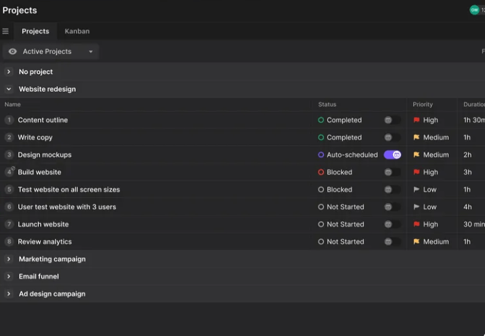Sort by the Status column header
The height and width of the screenshot is (336, 485).
click(327, 105)
